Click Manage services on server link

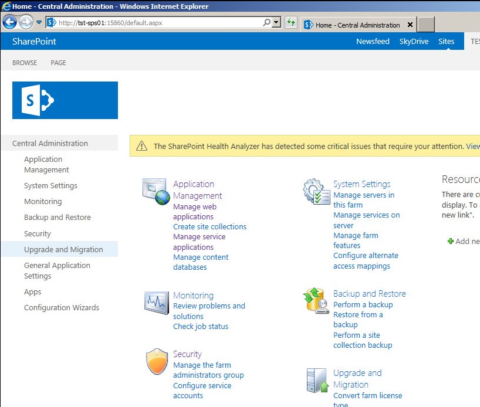pos(366,220)
